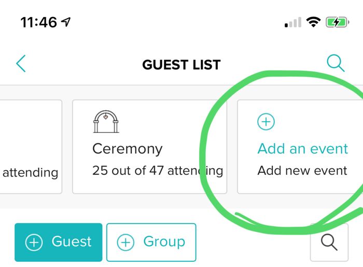Select the partially visible left event card

coord(30,147)
